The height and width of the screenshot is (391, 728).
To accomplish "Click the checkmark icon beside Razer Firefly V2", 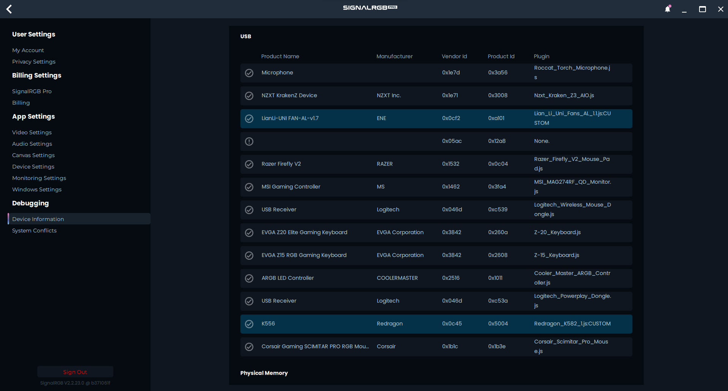I will coord(249,164).
